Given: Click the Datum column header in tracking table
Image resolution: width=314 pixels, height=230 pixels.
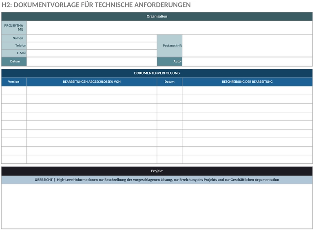Looking at the screenshot, I should (x=170, y=82).
